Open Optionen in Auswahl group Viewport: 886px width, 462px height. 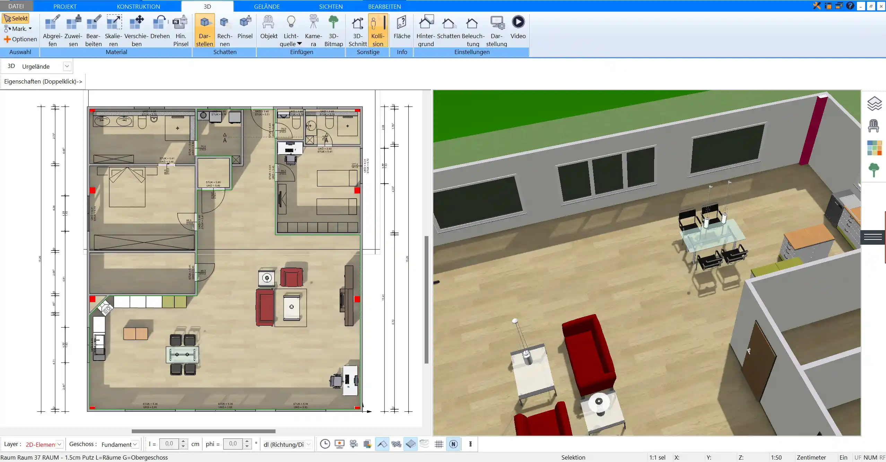tap(20, 39)
